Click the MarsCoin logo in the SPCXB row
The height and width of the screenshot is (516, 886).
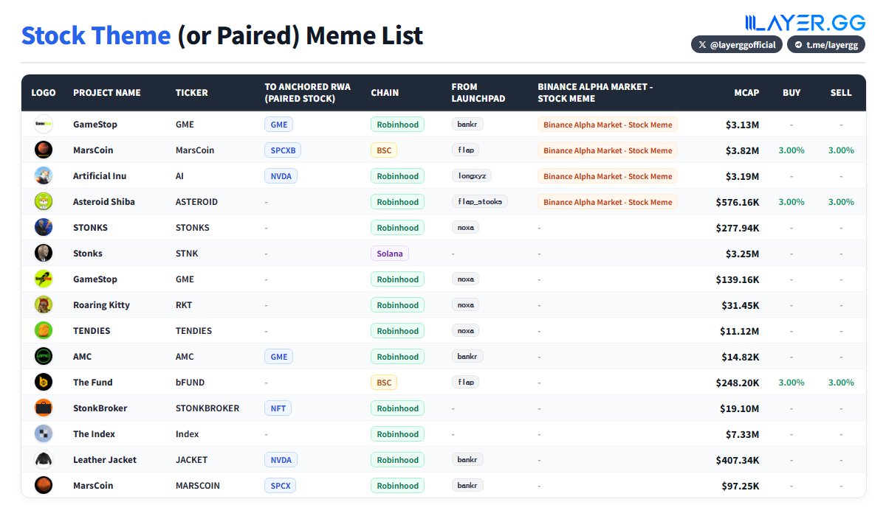pyautogui.click(x=44, y=150)
